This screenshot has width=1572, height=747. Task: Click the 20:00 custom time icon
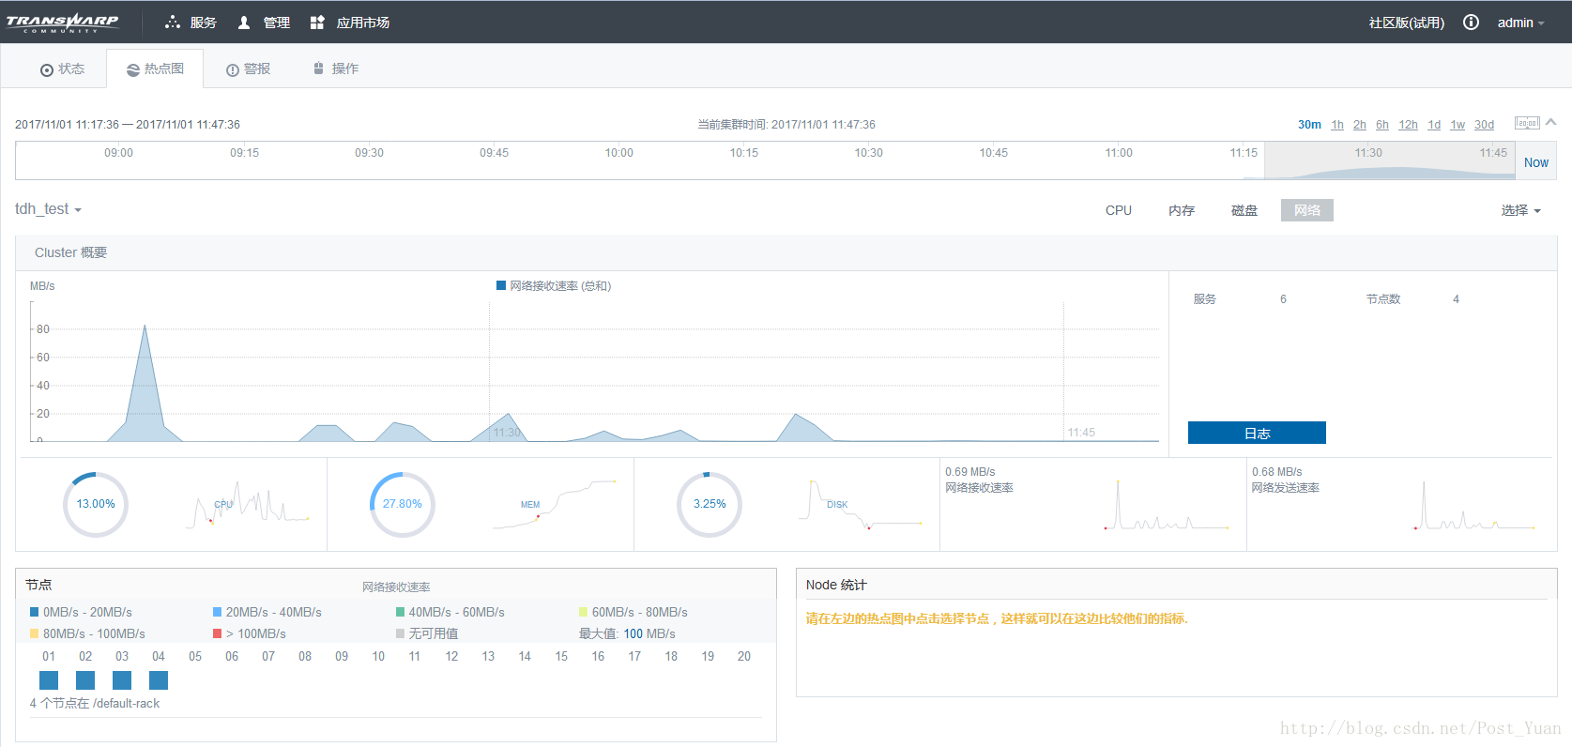coord(1527,123)
